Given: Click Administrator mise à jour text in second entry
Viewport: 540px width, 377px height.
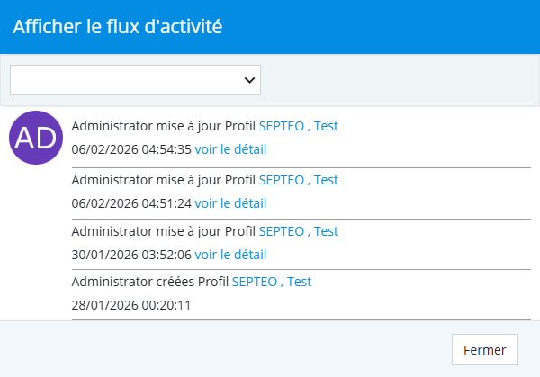Looking at the screenshot, I should point(144,180).
